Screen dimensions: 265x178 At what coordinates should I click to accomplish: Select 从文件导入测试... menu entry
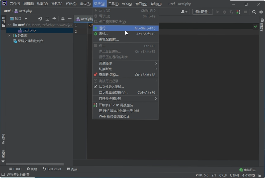pyautogui.click(x=125, y=87)
